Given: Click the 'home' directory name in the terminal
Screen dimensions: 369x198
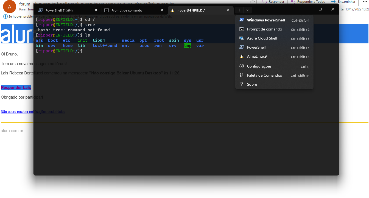Looking at the screenshot, I should point(68,46).
